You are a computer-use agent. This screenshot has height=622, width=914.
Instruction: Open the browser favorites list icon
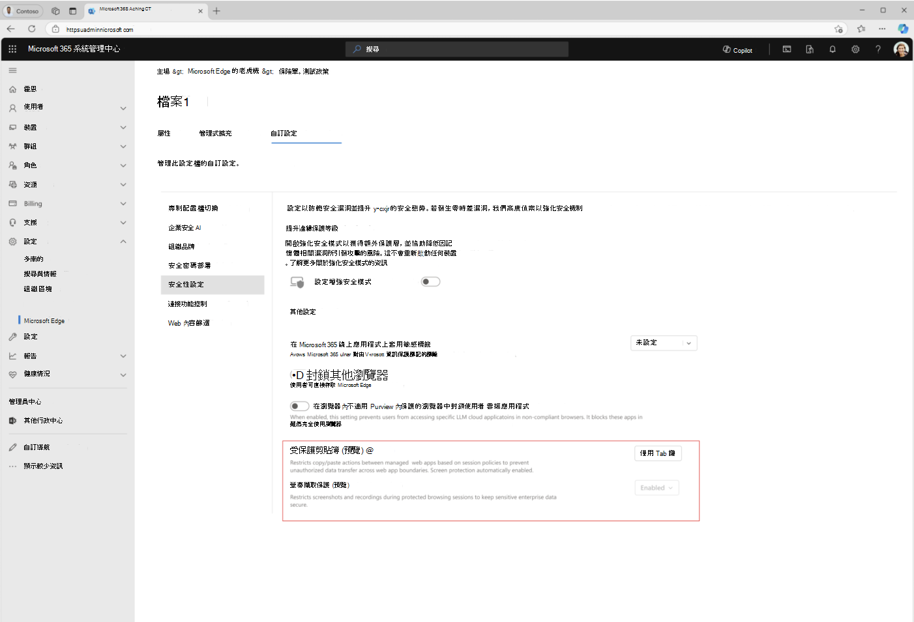(x=861, y=29)
